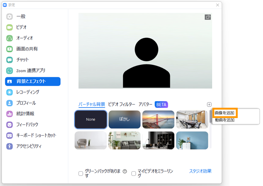Image resolution: width=263 pixels, height=186 pixels.
Task: Open the アバター tab
Action: pyautogui.click(x=145, y=104)
